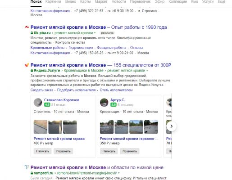Open Артур's second work photo thumbnail
This screenshot has height=180, width=232.
[x=122, y=127]
